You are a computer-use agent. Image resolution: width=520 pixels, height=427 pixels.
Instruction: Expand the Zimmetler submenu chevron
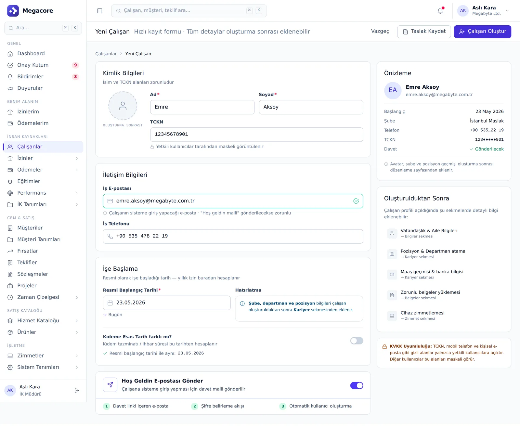[77, 356]
